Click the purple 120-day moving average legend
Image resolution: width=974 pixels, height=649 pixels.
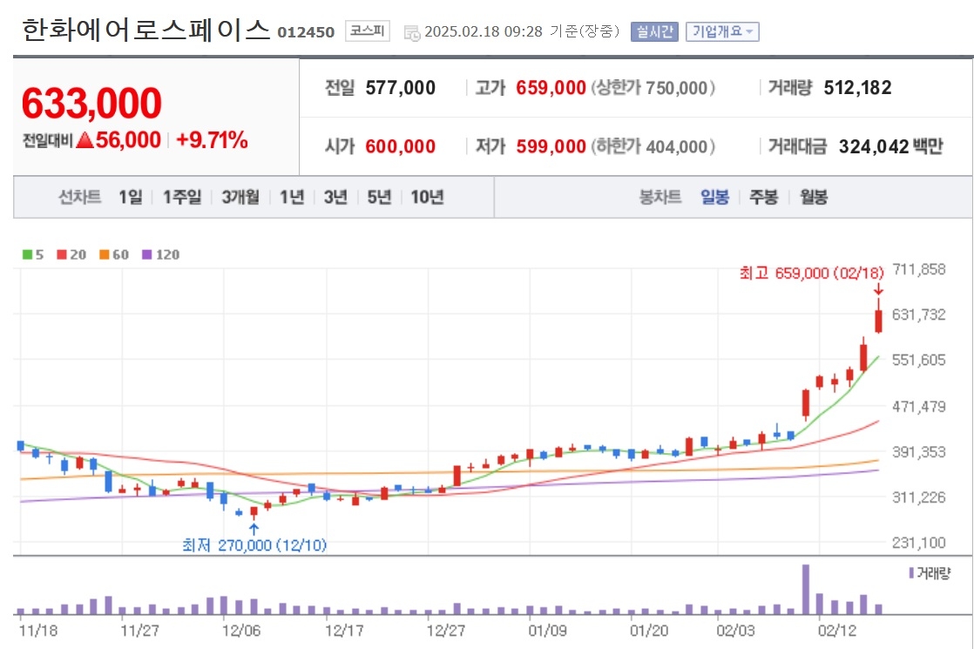click(x=161, y=254)
